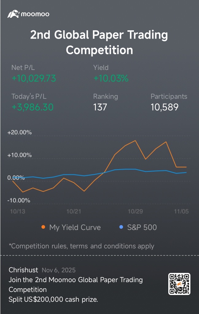Click the competition title heading
The width and height of the screenshot is (199, 314).
tap(99, 42)
